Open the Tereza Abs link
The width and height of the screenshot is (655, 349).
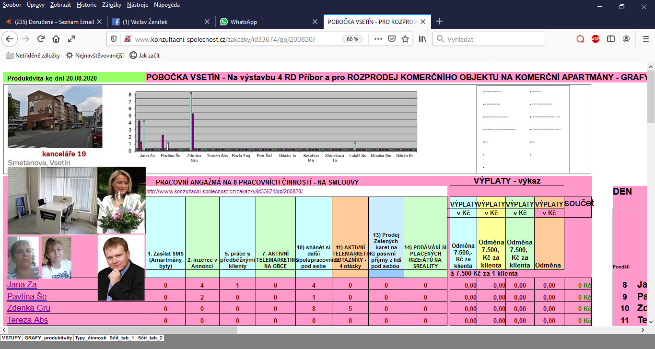28,320
